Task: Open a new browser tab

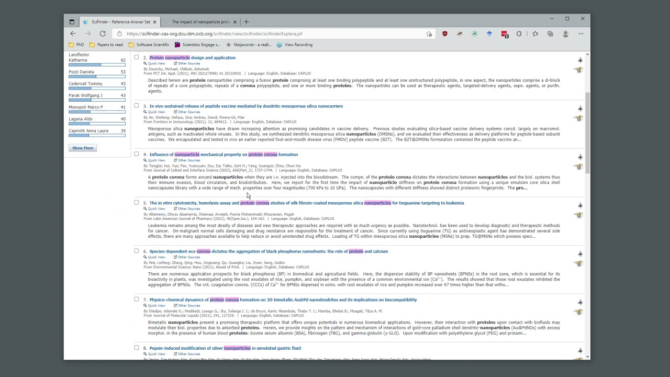Action: (247, 22)
